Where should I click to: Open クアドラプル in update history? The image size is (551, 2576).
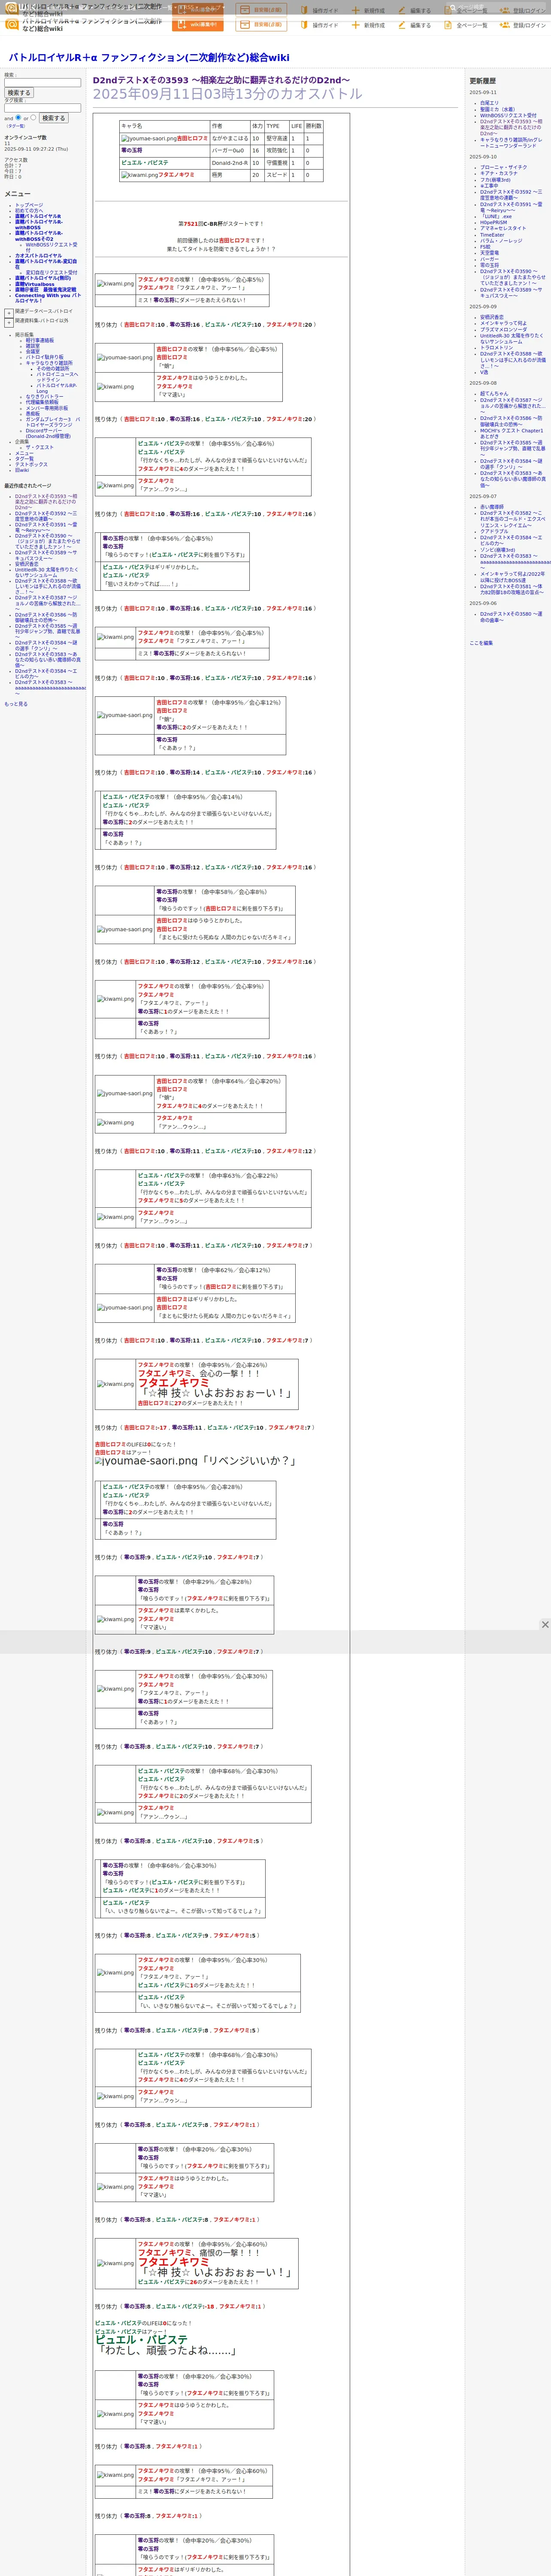[x=494, y=532]
